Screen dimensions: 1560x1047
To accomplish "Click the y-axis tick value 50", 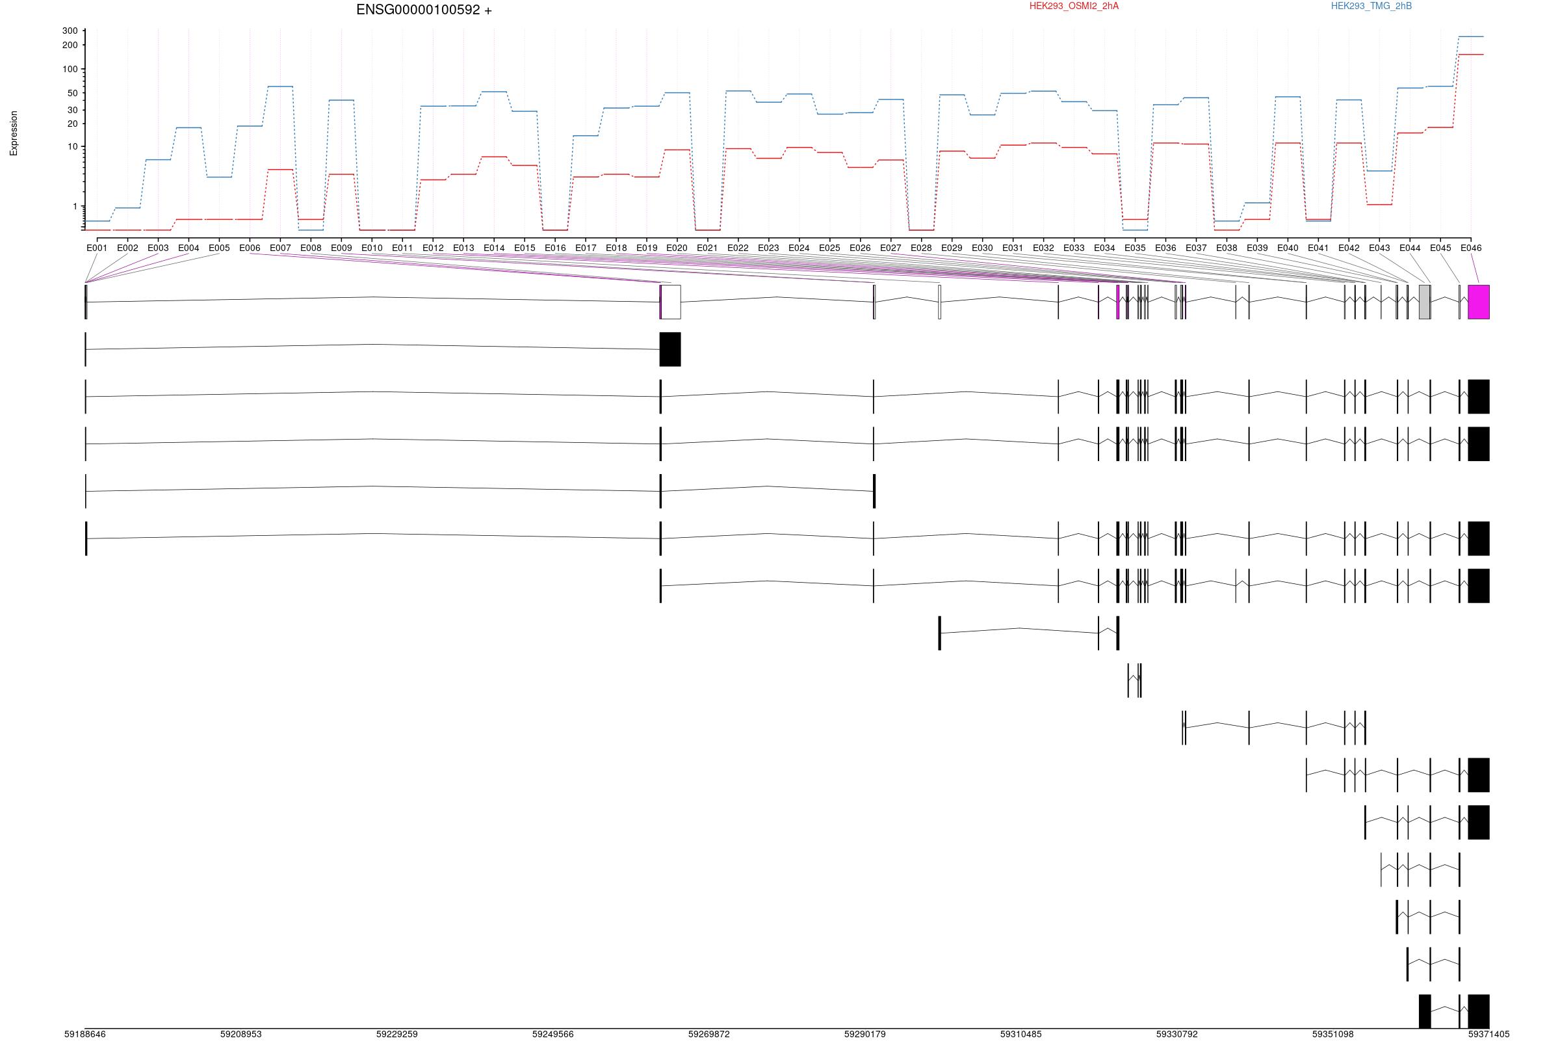I will pos(73,93).
